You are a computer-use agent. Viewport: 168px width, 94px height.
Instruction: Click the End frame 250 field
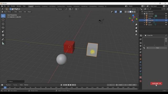(132, 85)
